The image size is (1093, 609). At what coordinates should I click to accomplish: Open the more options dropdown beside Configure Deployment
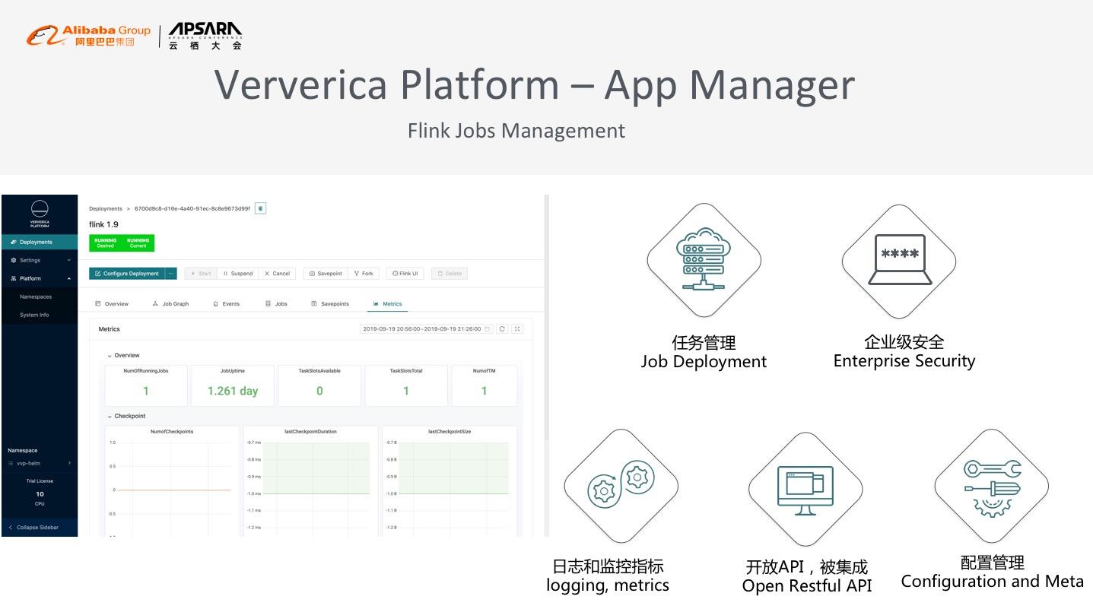(171, 274)
